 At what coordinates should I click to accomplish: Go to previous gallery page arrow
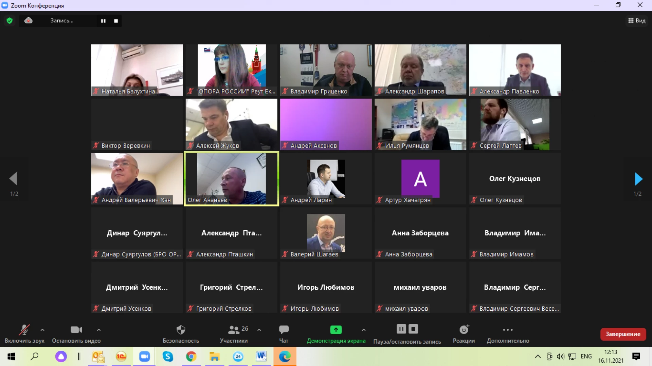(x=13, y=178)
